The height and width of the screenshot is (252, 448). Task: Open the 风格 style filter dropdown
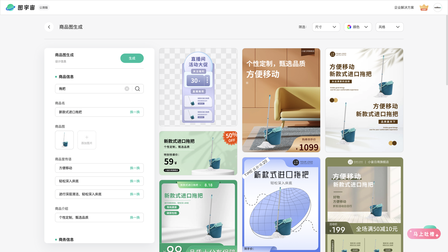click(x=389, y=27)
